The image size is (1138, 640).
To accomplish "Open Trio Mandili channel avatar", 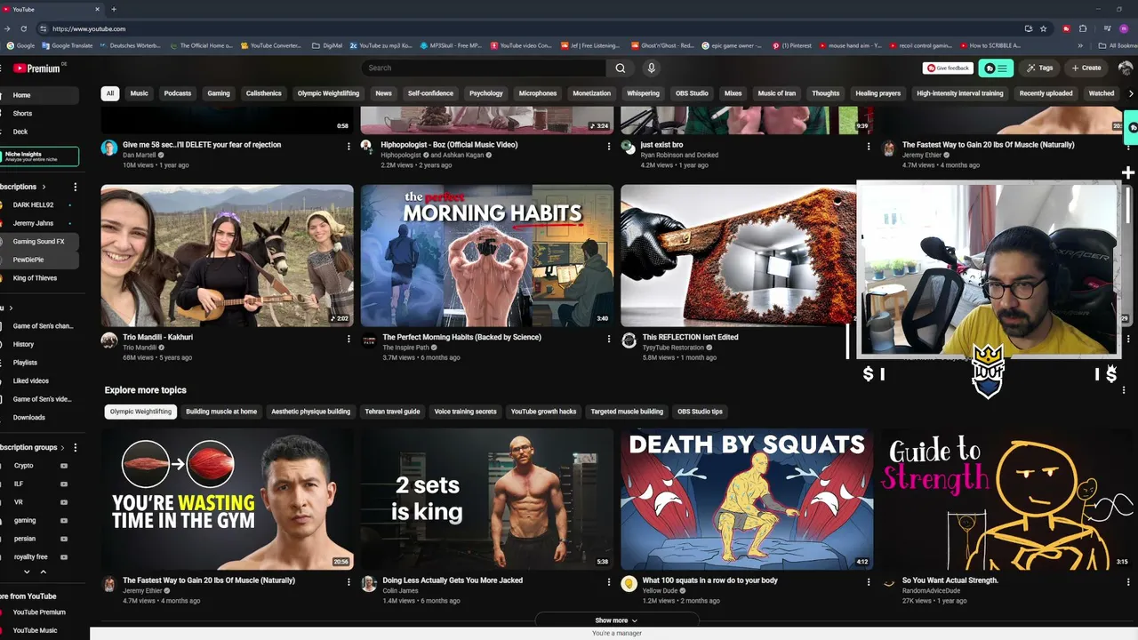I will pyautogui.click(x=109, y=340).
